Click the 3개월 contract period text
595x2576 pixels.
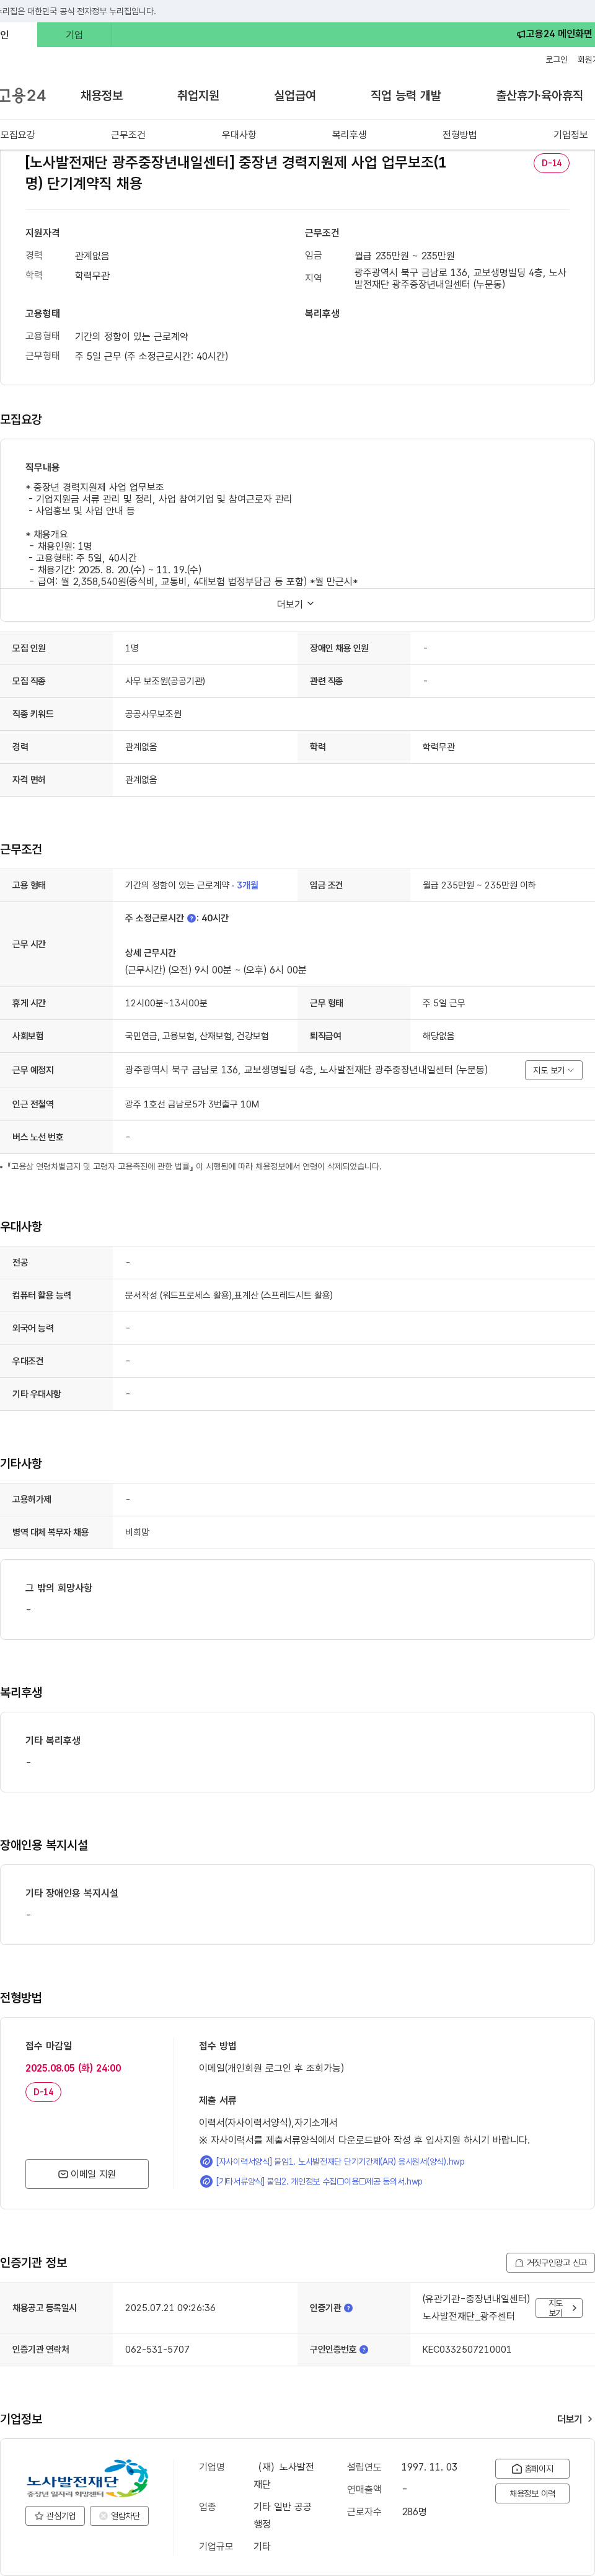pos(247,885)
